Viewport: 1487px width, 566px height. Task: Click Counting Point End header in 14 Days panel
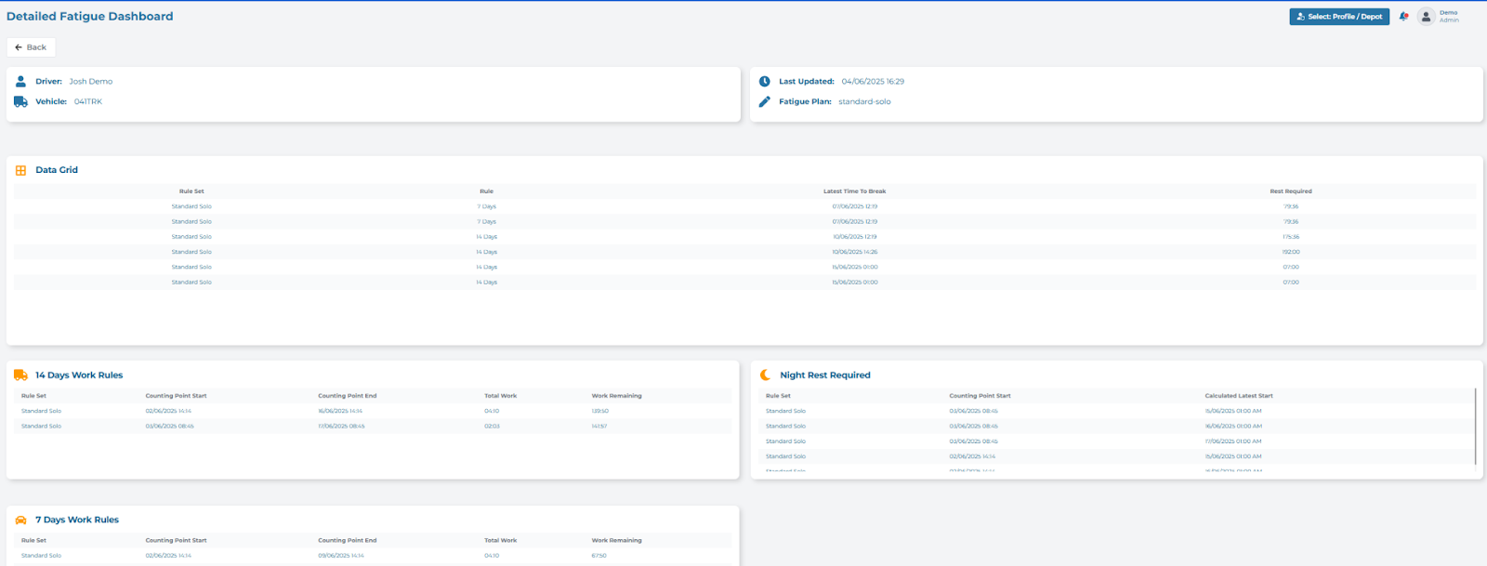pyautogui.click(x=348, y=396)
